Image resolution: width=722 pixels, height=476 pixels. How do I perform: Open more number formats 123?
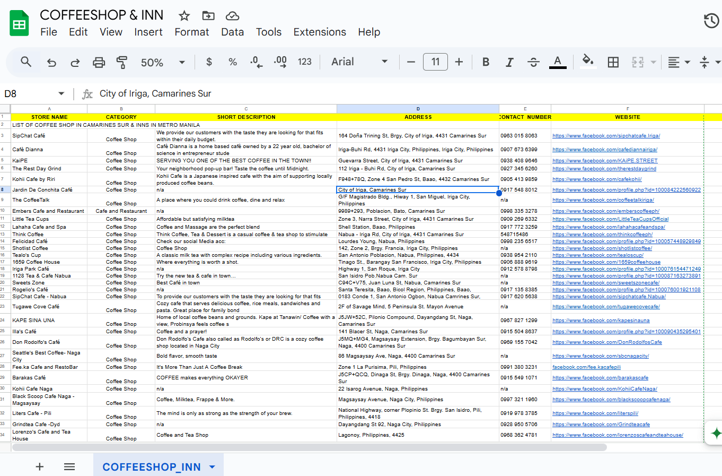point(304,62)
